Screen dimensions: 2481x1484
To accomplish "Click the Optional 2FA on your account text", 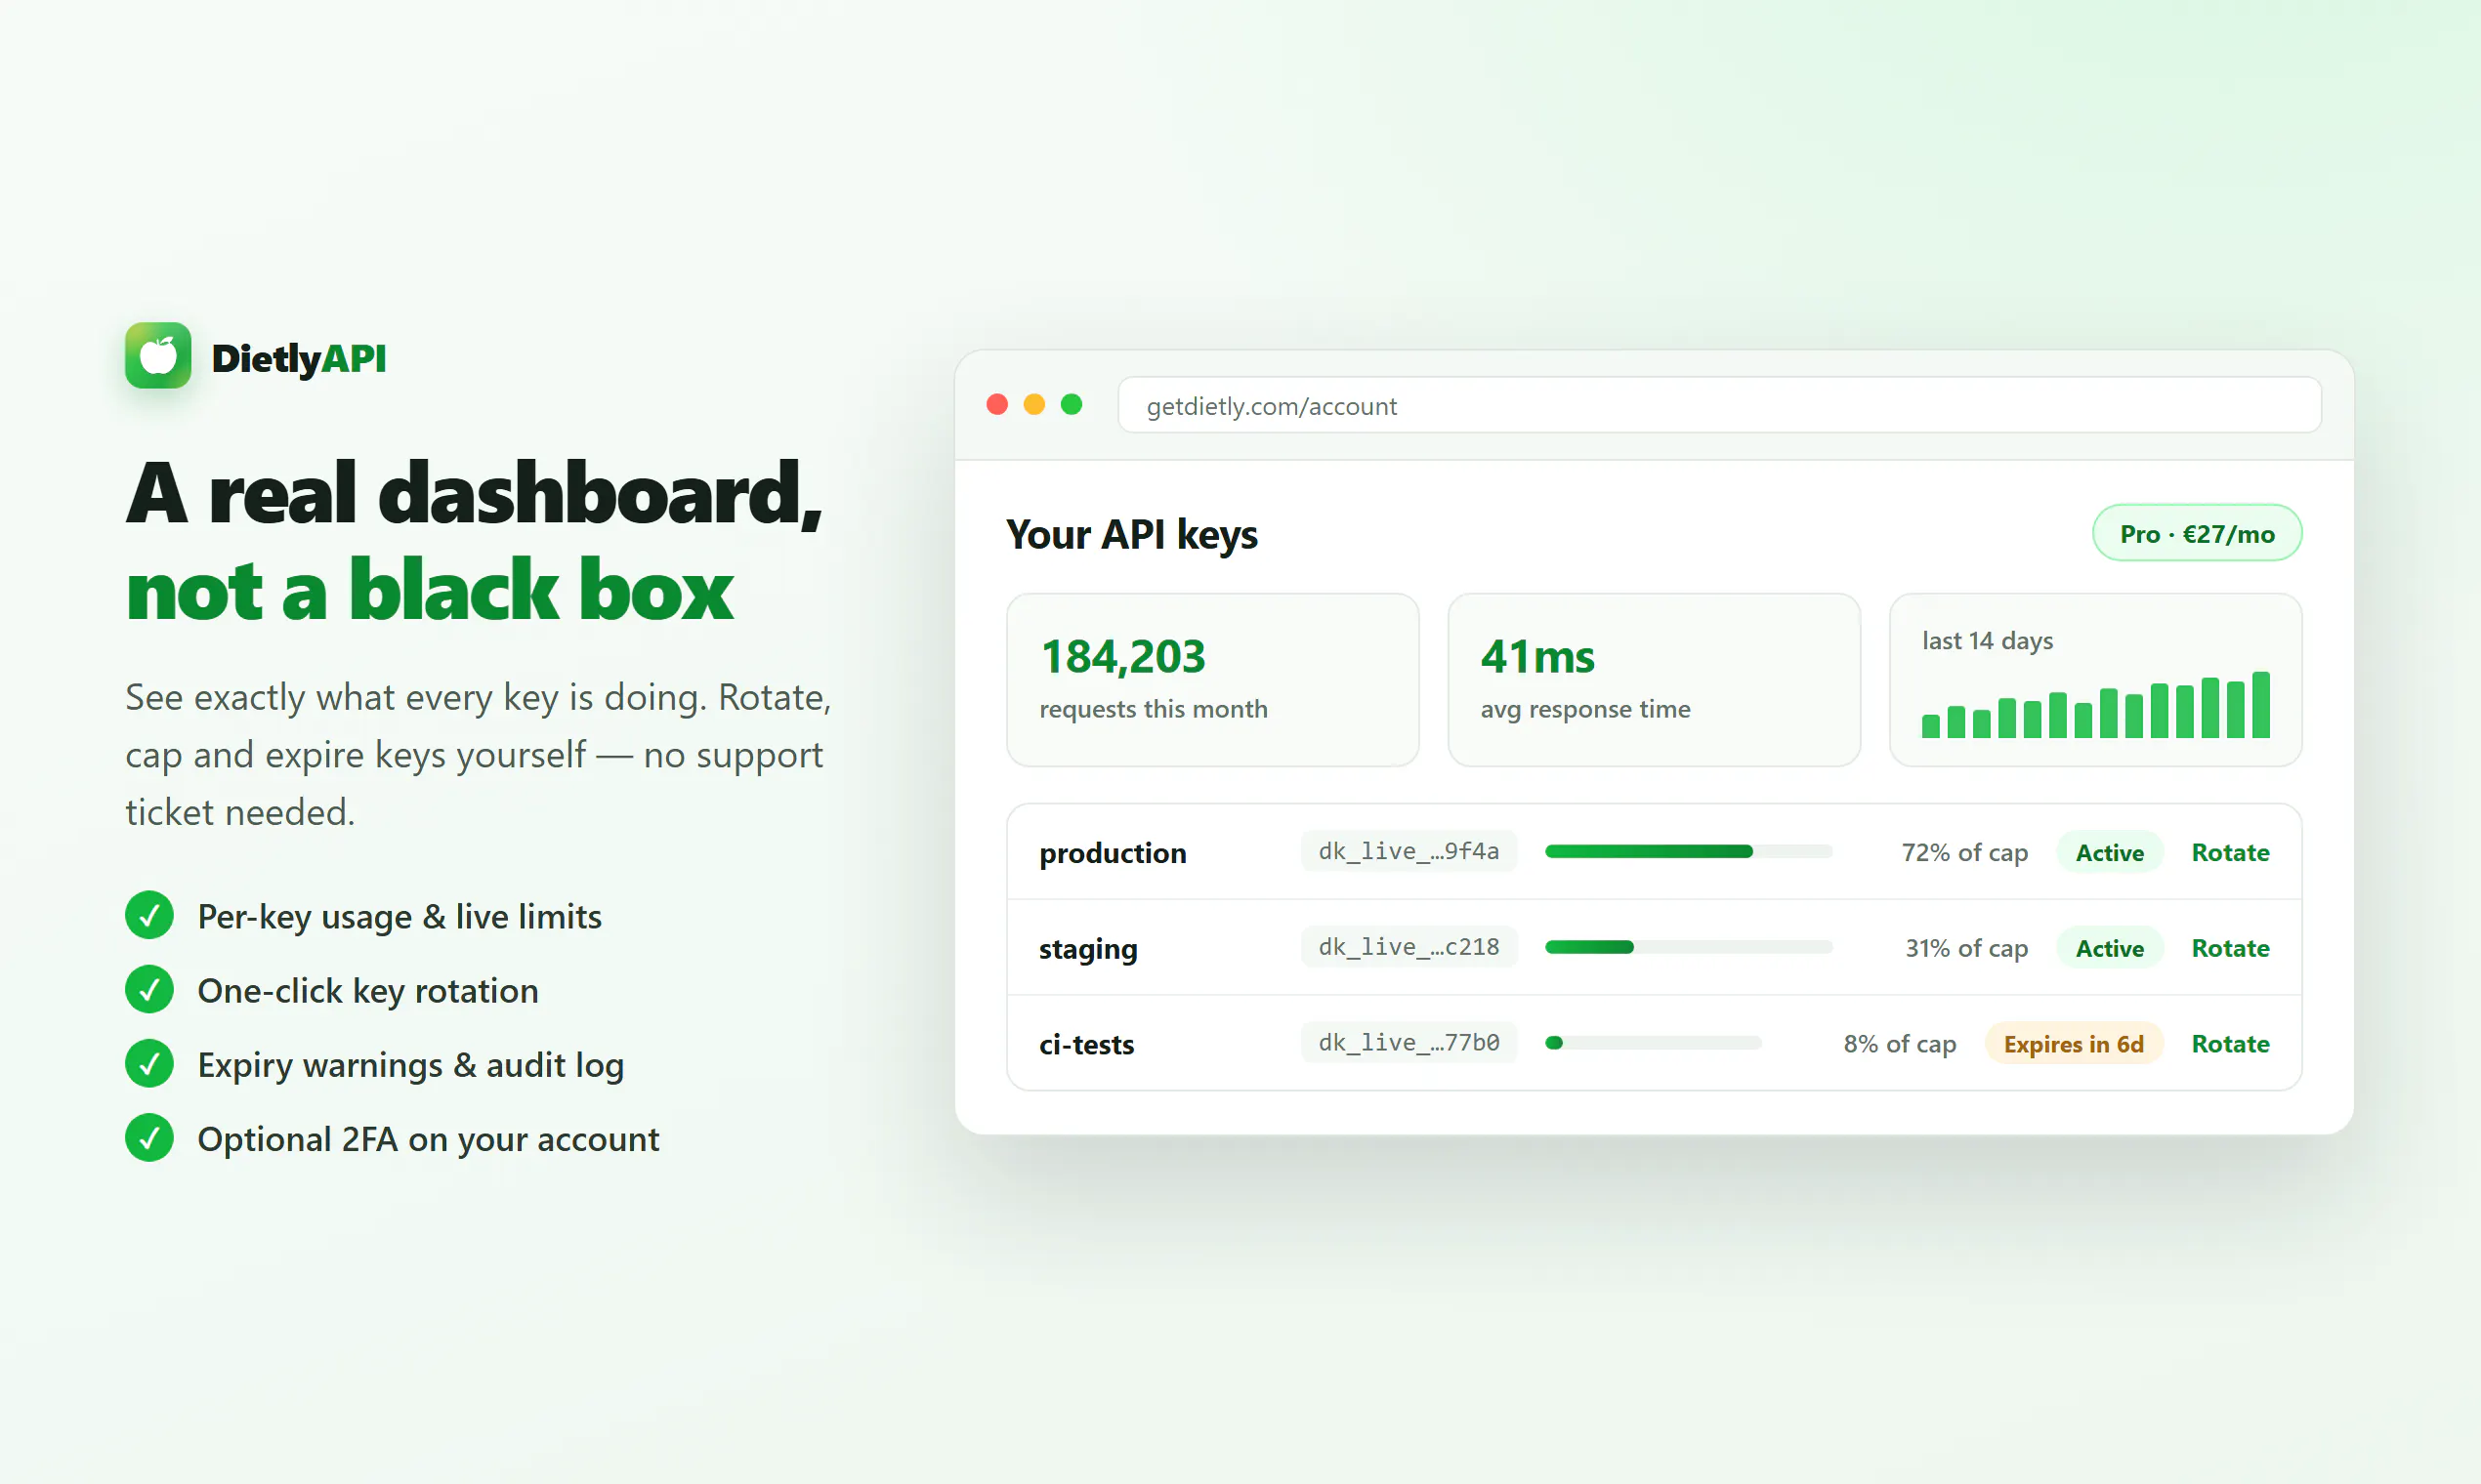I will pyautogui.click(x=428, y=1140).
